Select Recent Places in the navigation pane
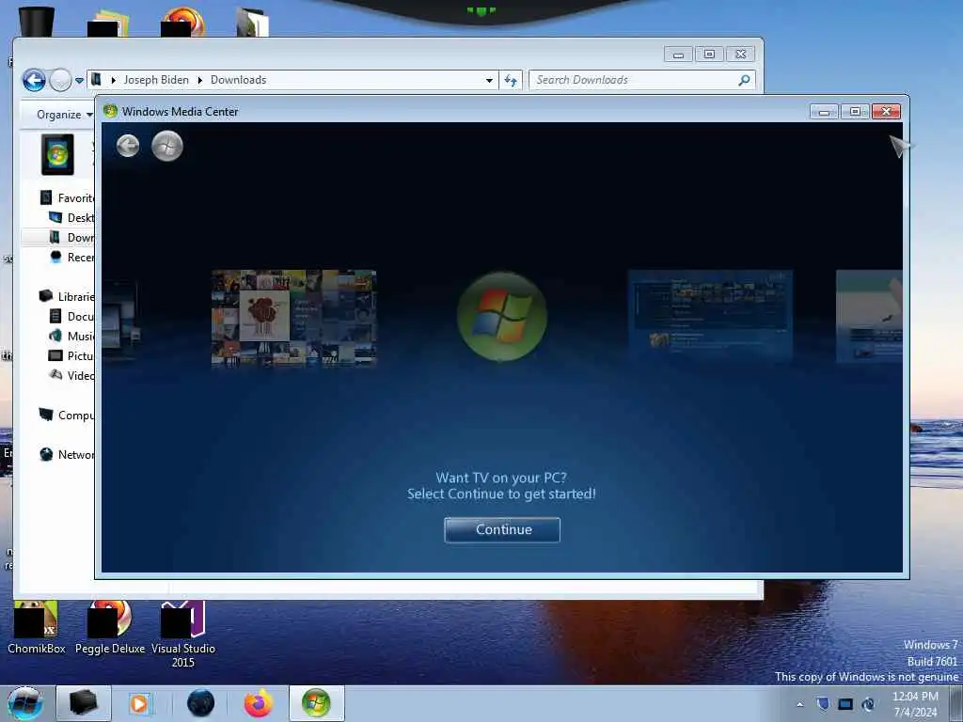Screen dimensions: 963x722 click(71, 258)
